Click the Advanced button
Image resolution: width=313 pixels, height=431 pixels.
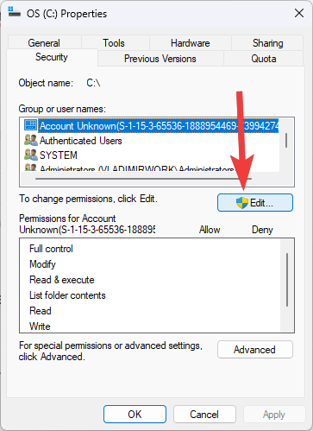255,350
